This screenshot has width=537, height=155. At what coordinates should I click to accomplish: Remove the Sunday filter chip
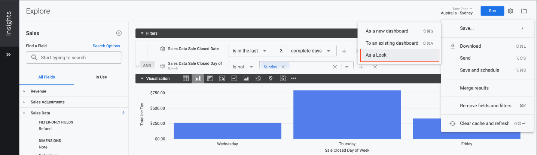click(x=283, y=67)
